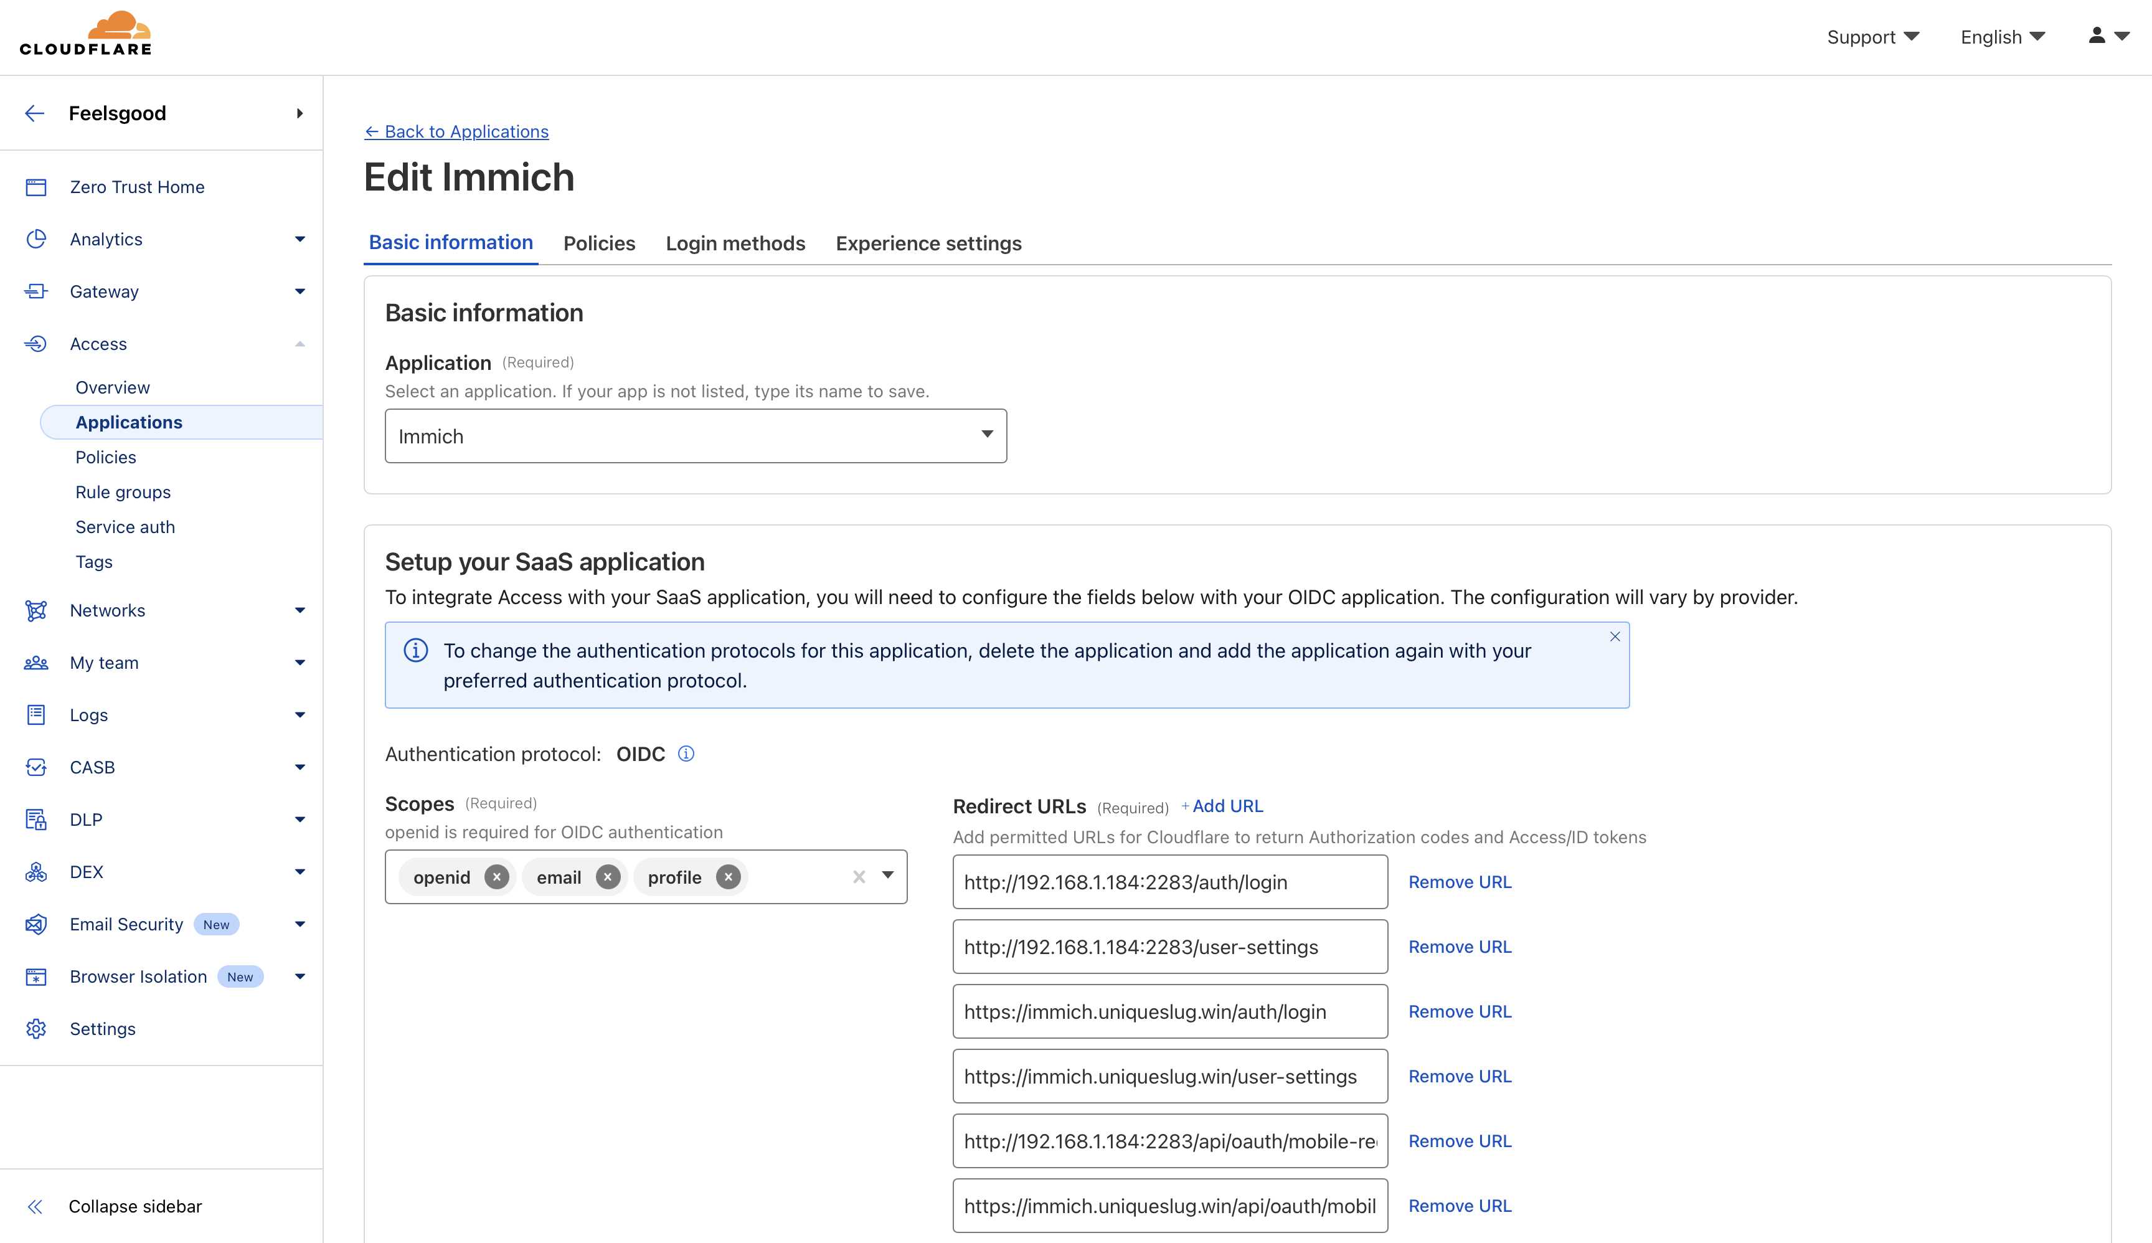The width and height of the screenshot is (2152, 1243).
Task: Click the Analytics pie chart icon
Action: 36,239
